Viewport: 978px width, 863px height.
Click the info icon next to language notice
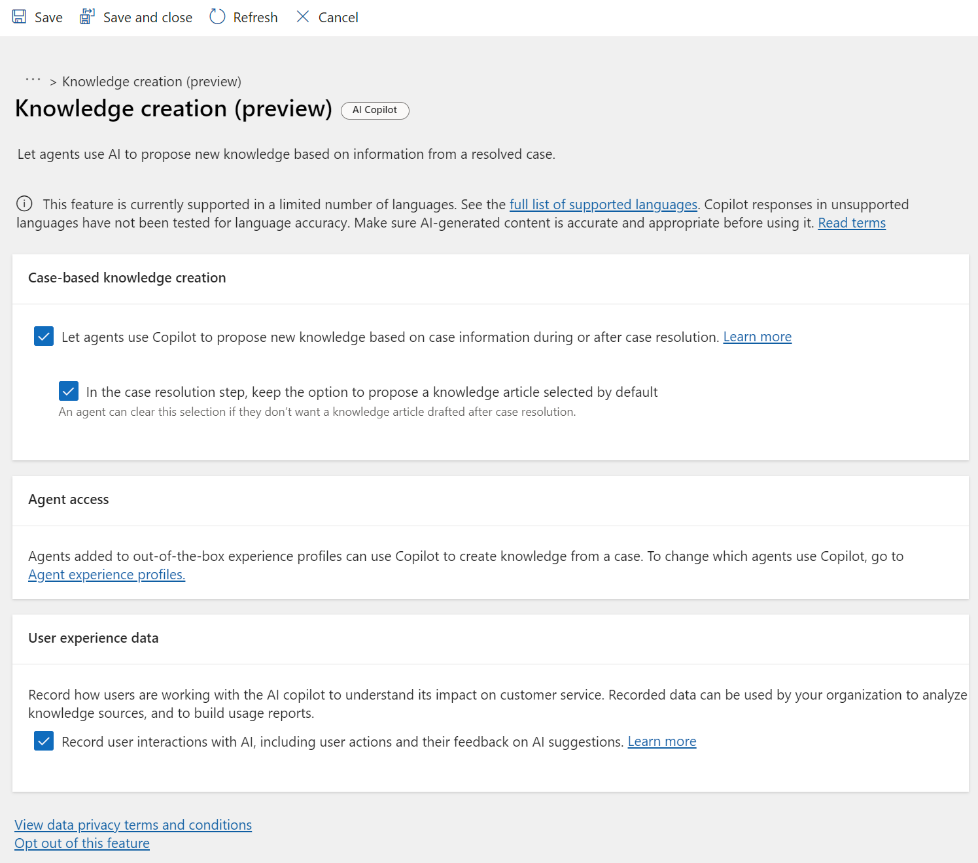(24, 203)
